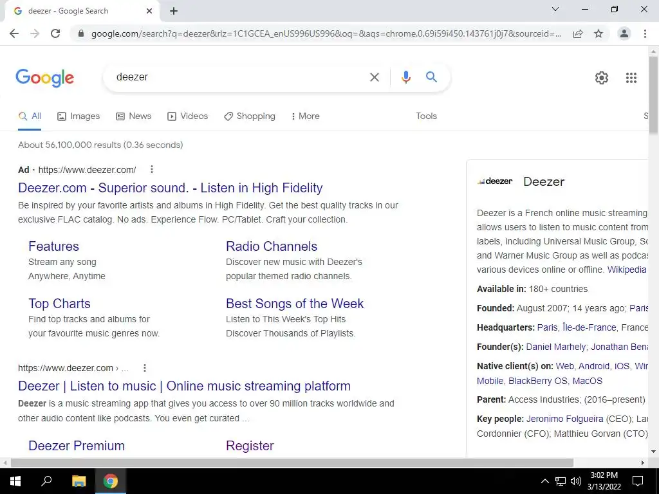Click the browser forward arrow
The image size is (659, 494).
coord(35,33)
